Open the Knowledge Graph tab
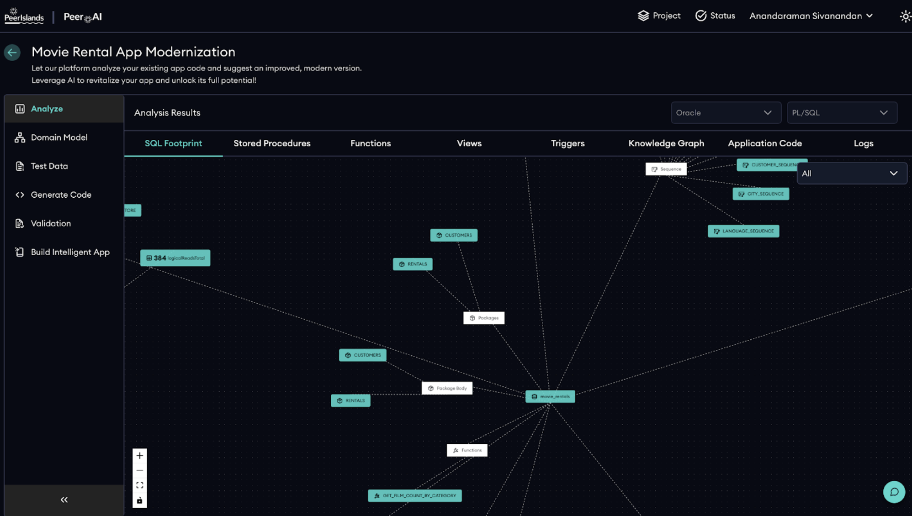 click(666, 143)
